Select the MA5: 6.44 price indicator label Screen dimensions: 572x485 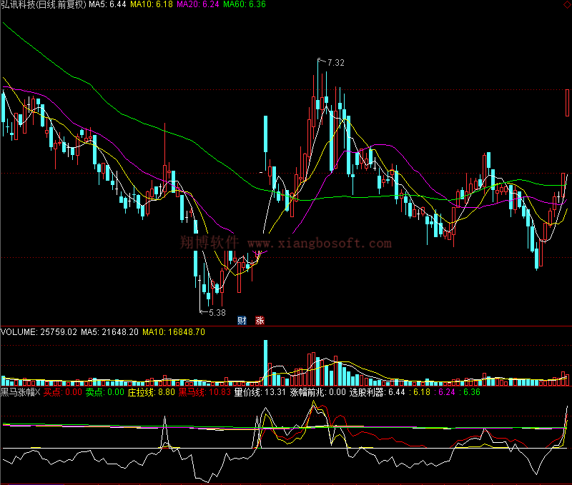coord(107,5)
